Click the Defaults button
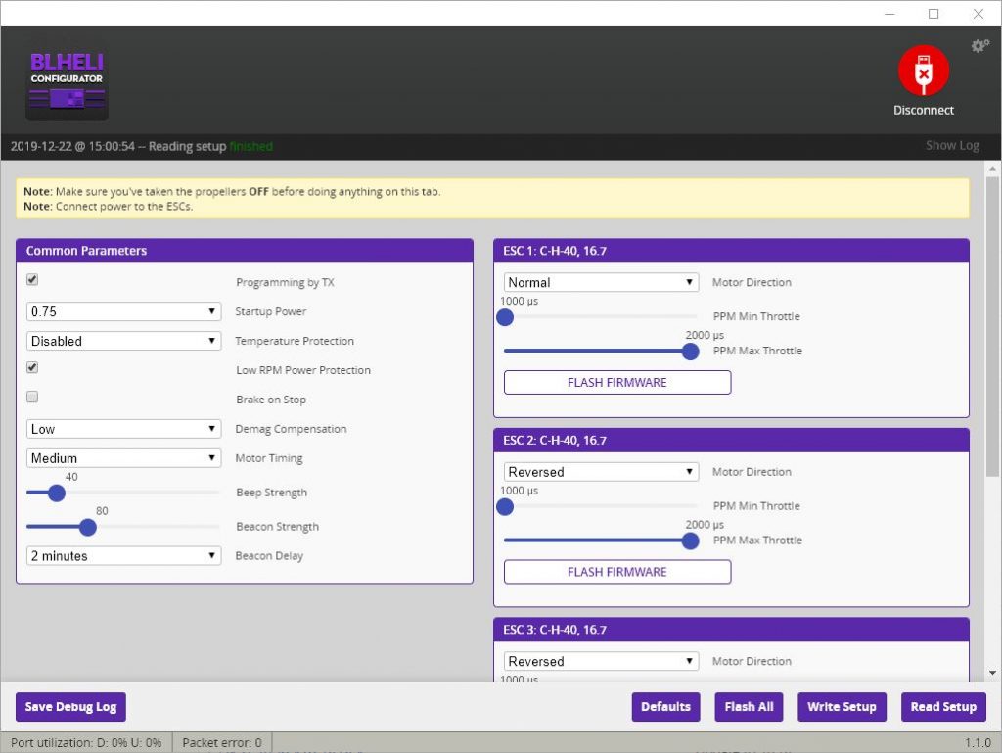Screen dimensions: 1002x753 coord(665,706)
